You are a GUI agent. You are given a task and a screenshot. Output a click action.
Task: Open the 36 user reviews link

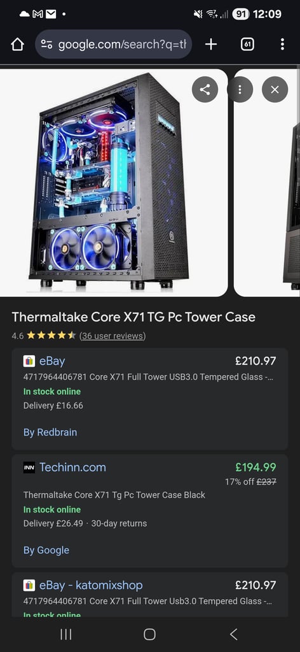pos(112,336)
